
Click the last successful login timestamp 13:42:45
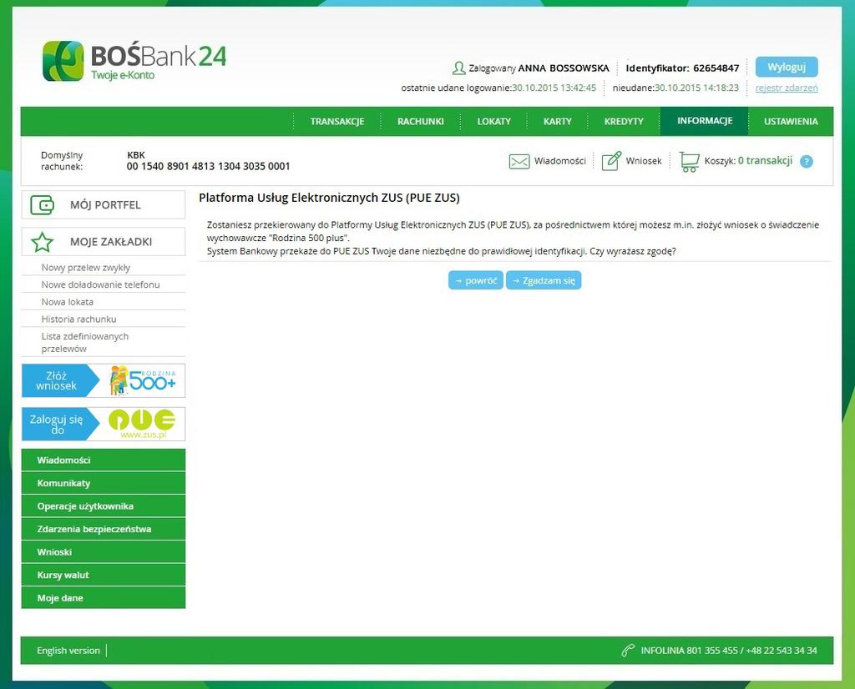(554, 88)
